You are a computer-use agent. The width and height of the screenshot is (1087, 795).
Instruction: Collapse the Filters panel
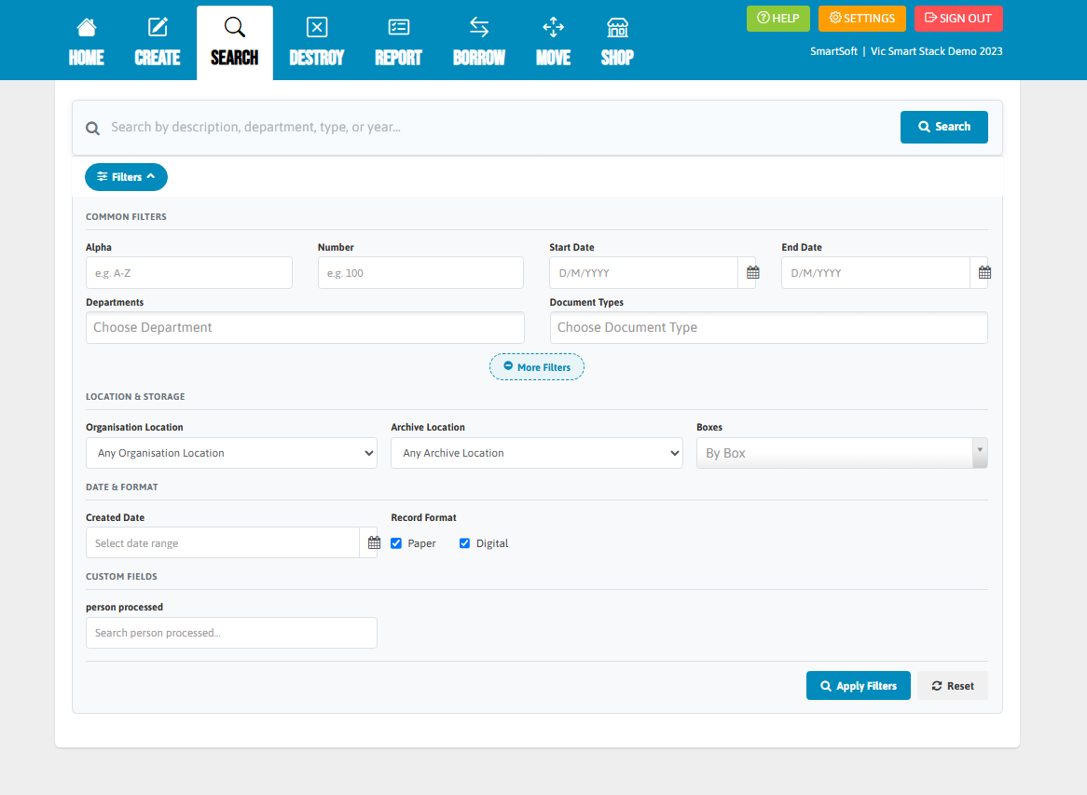point(126,177)
